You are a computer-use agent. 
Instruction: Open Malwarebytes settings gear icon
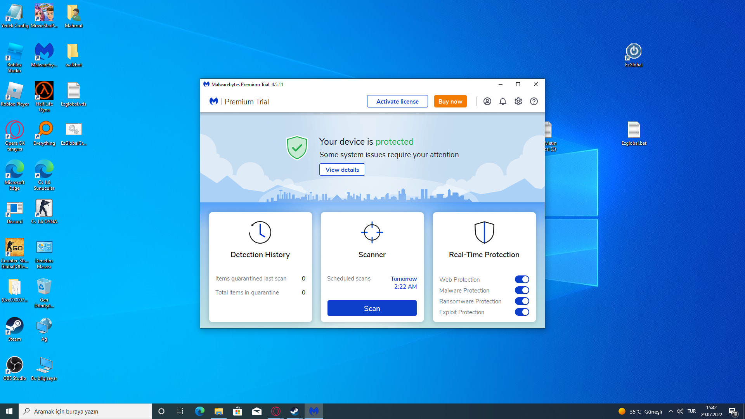click(518, 101)
